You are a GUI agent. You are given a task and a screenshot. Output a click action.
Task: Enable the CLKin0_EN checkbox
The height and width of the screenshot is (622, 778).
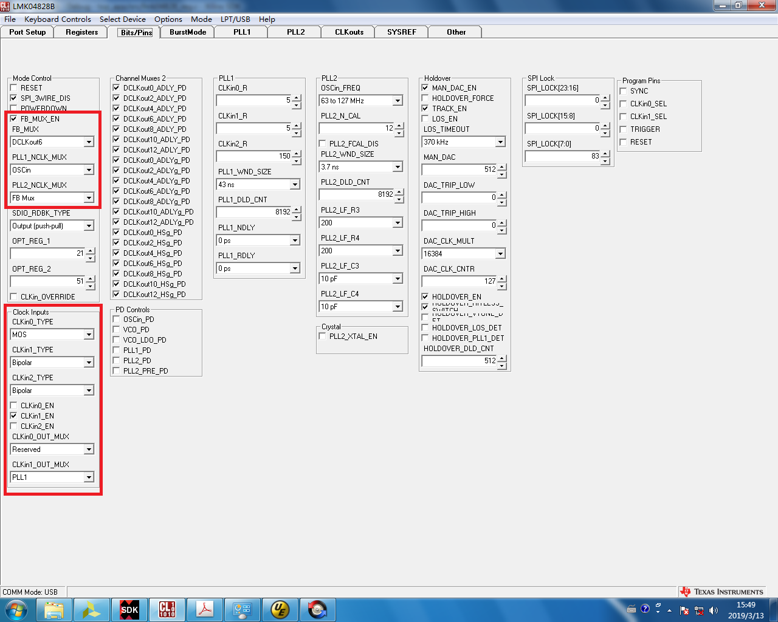pyautogui.click(x=14, y=405)
